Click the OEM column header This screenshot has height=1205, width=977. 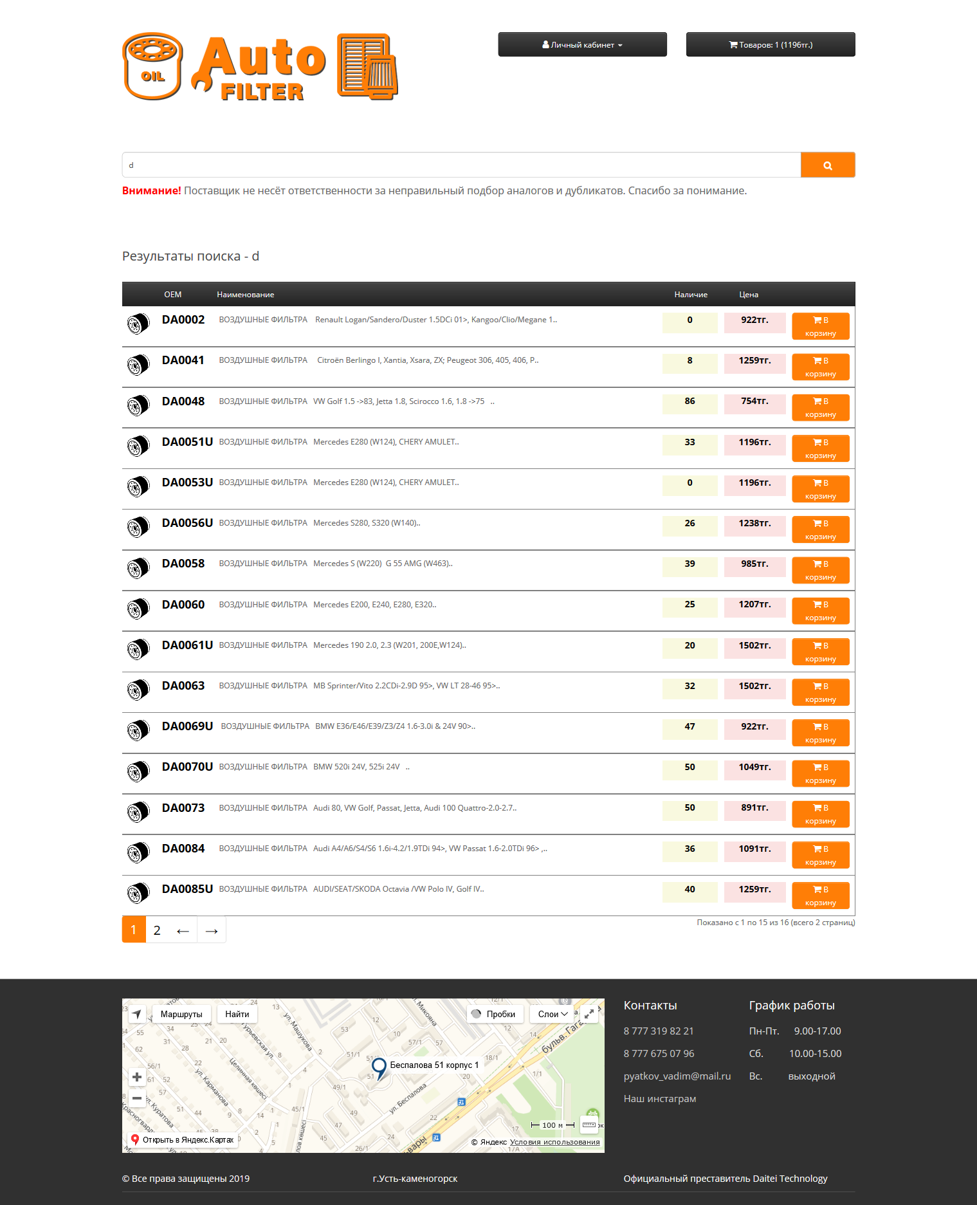[x=173, y=294]
